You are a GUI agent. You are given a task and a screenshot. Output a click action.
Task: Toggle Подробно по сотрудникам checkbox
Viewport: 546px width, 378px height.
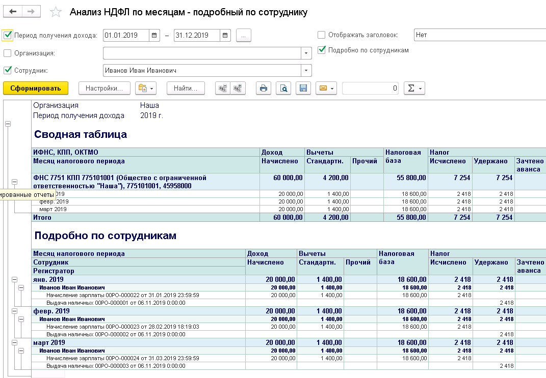[x=322, y=50]
